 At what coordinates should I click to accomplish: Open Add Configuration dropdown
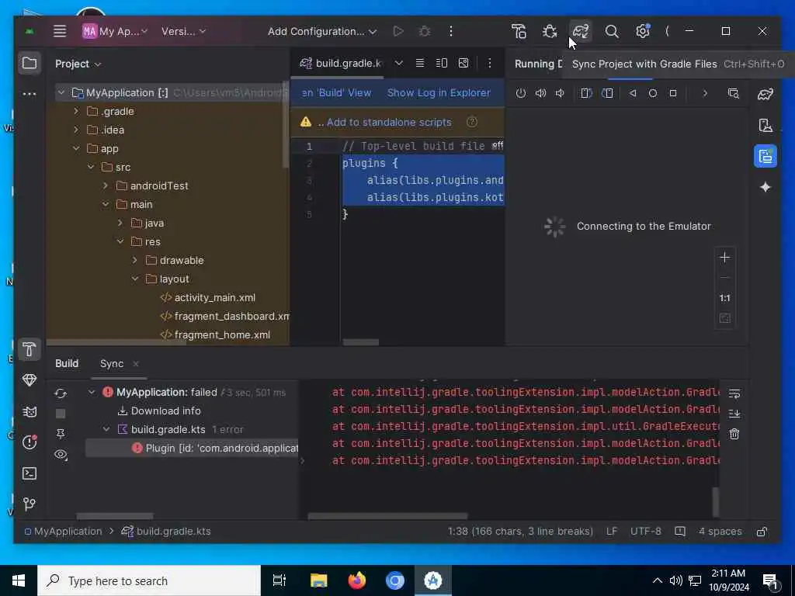tap(322, 31)
